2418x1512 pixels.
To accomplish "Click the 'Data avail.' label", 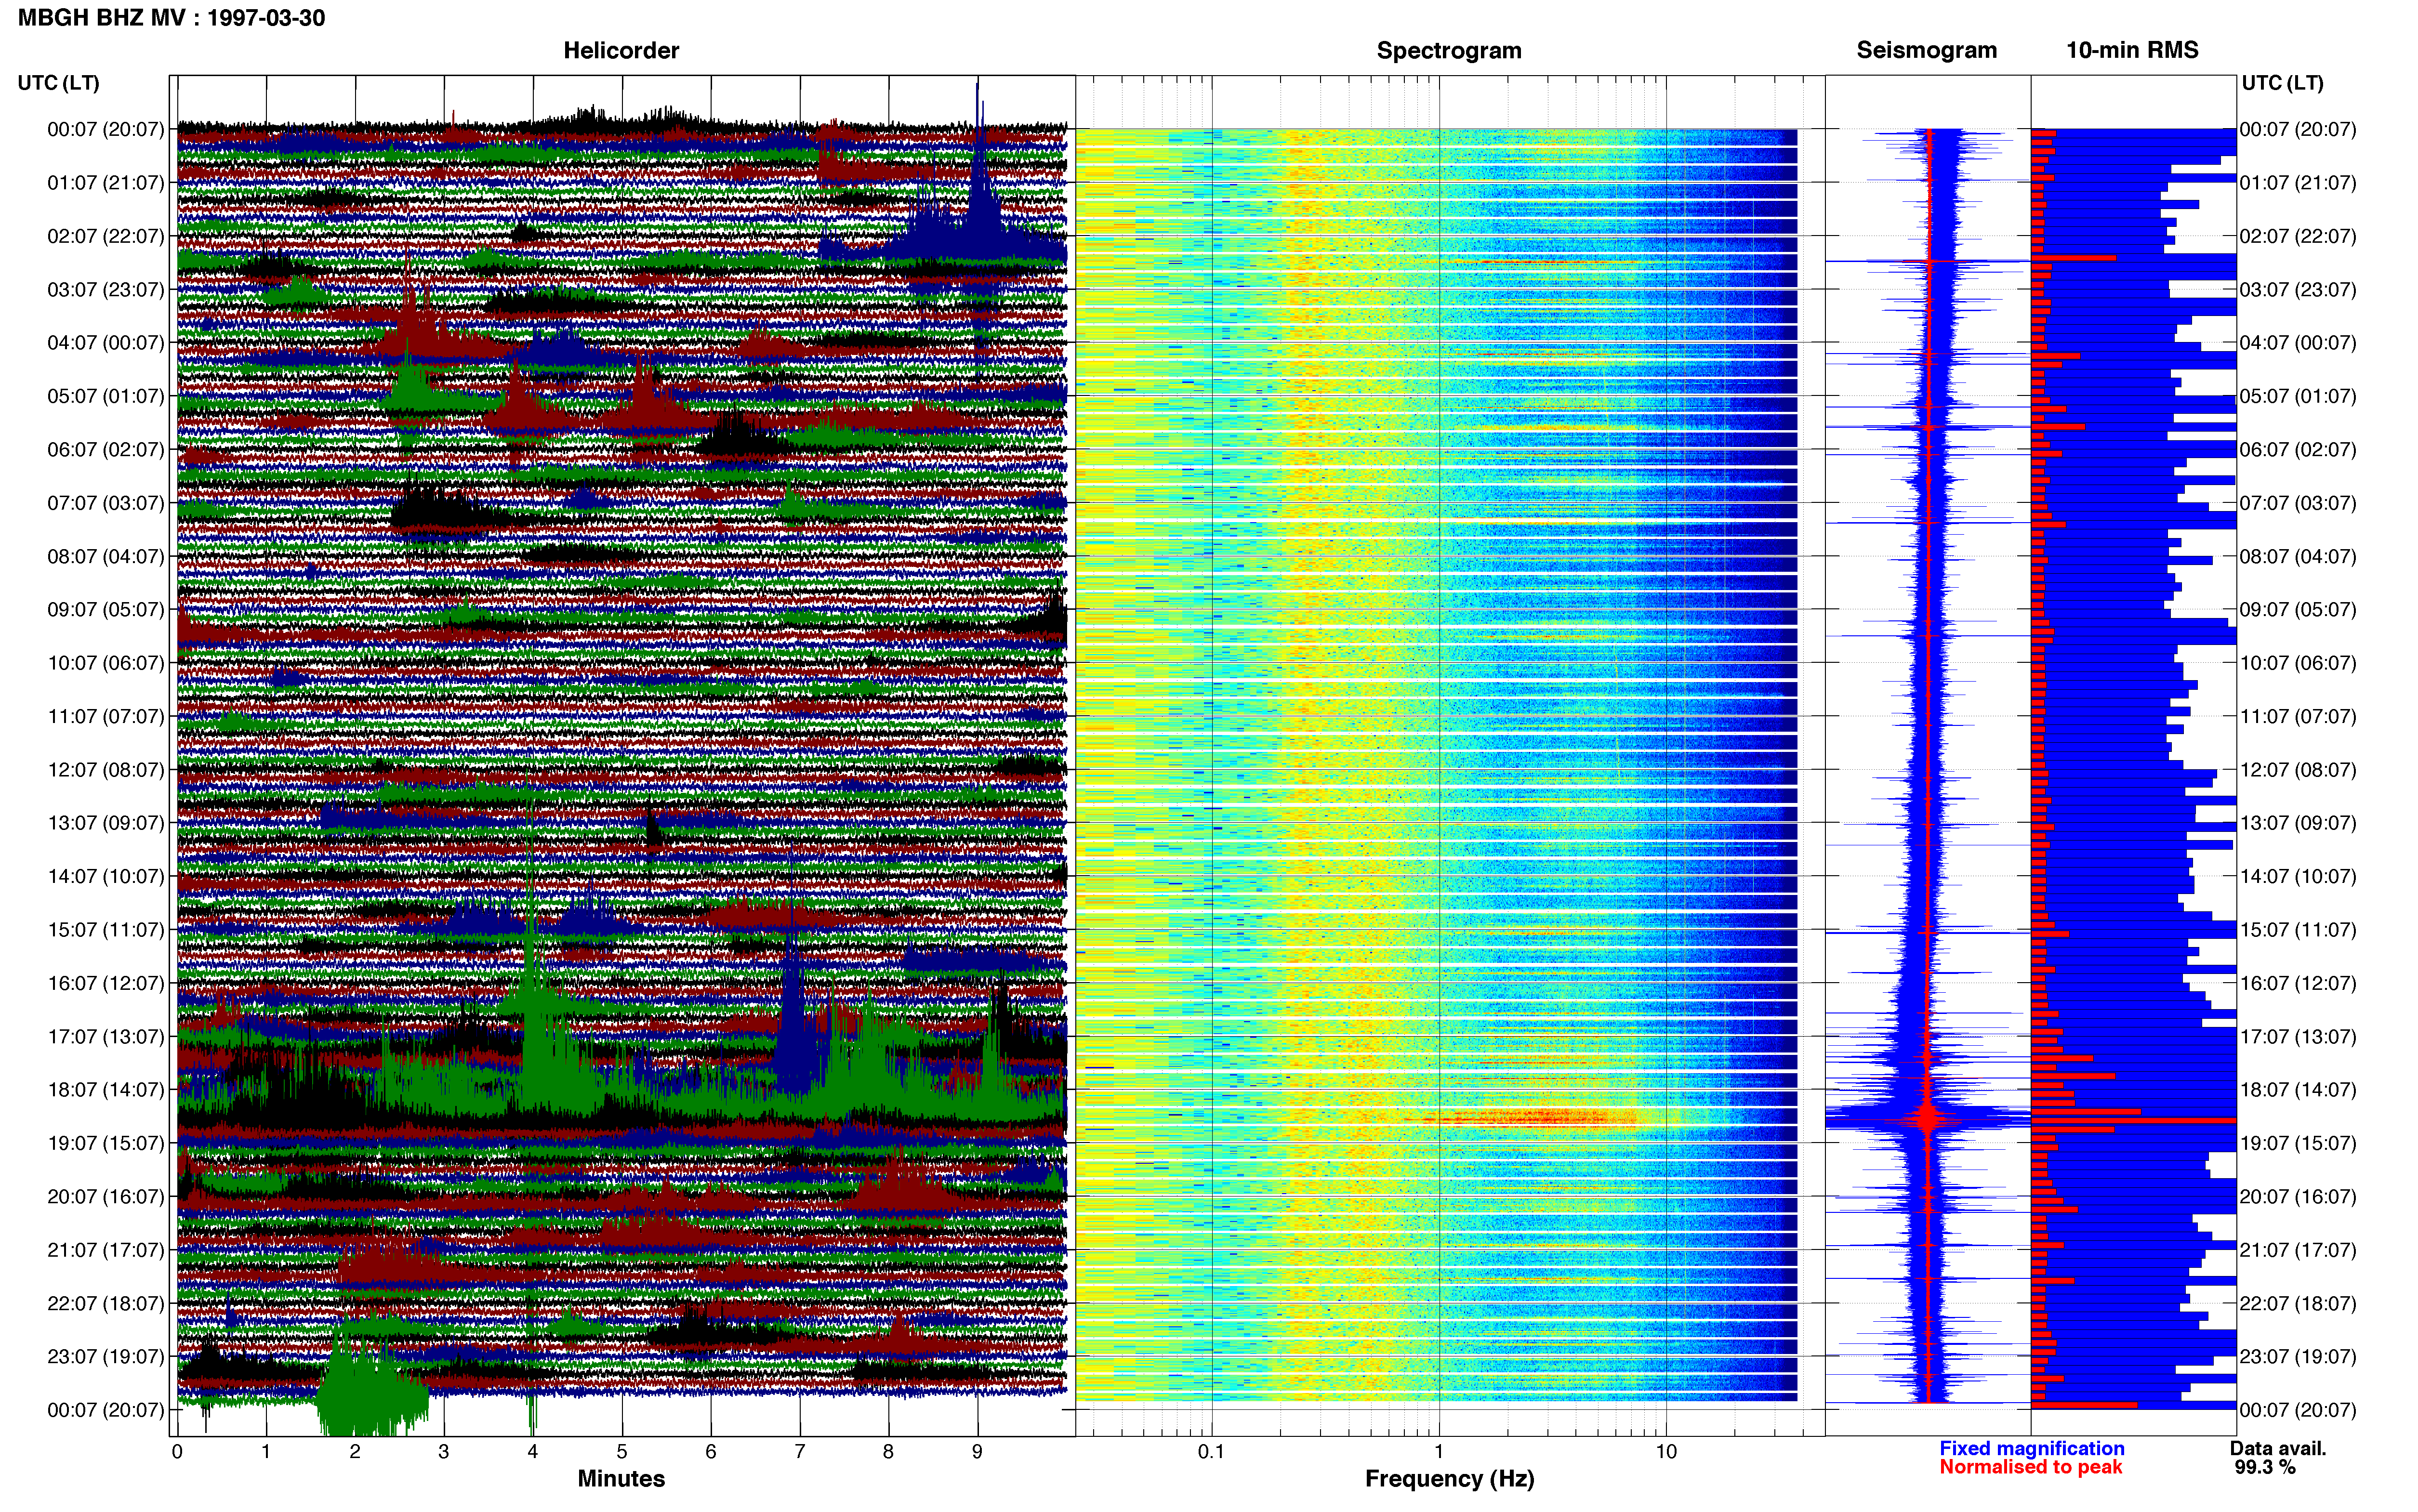I will click(x=2278, y=1448).
